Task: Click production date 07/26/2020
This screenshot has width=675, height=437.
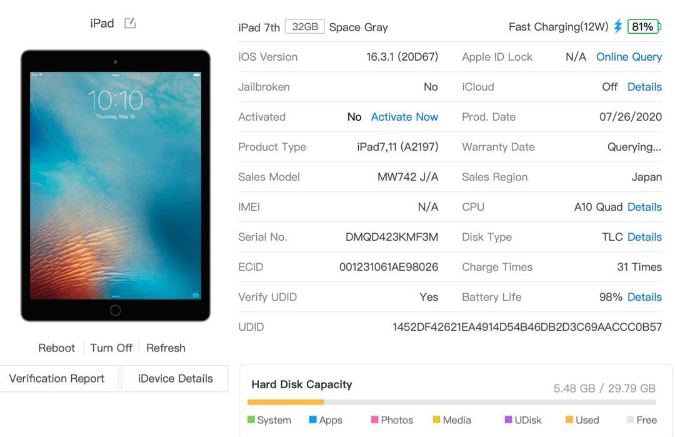Action: pos(630,117)
